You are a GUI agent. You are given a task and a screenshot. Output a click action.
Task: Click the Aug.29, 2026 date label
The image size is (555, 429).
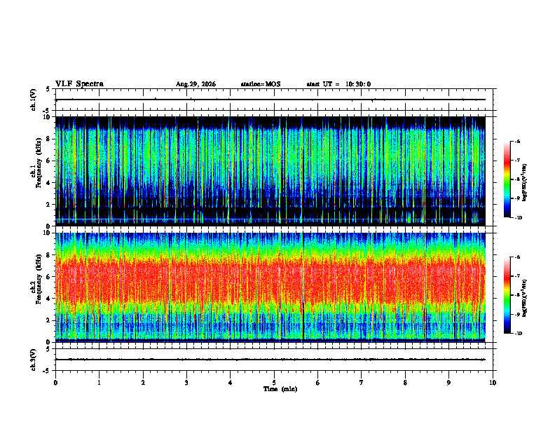tap(196, 84)
